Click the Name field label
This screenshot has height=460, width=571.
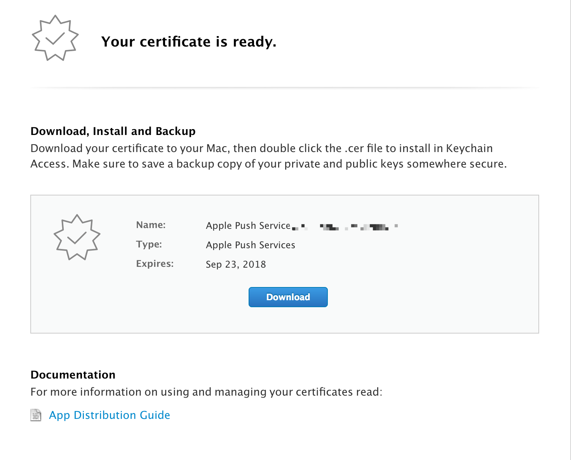[x=151, y=225]
